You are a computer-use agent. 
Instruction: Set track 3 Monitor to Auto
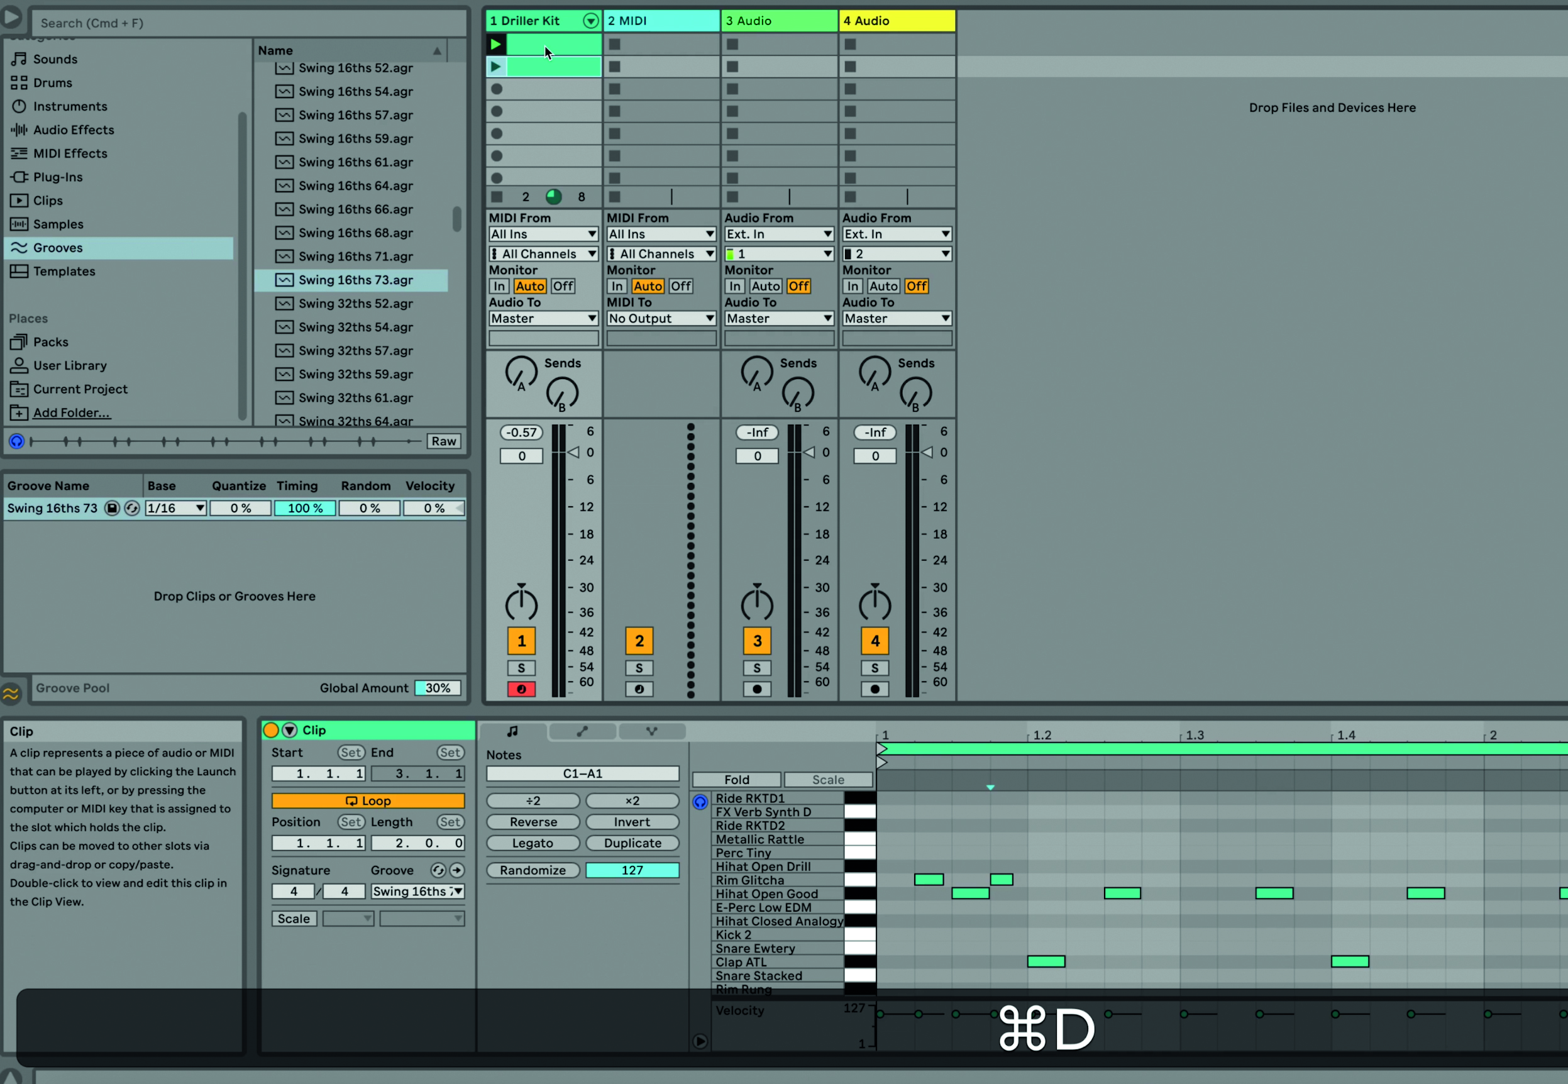tap(766, 287)
